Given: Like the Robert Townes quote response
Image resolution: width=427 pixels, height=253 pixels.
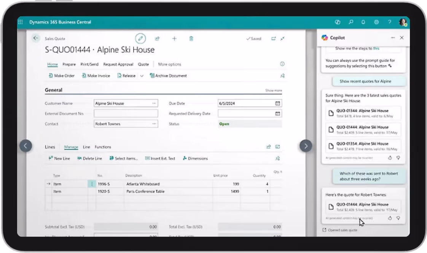Looking at the screenshot, I should pyautogui.click(x=390, y=218).
